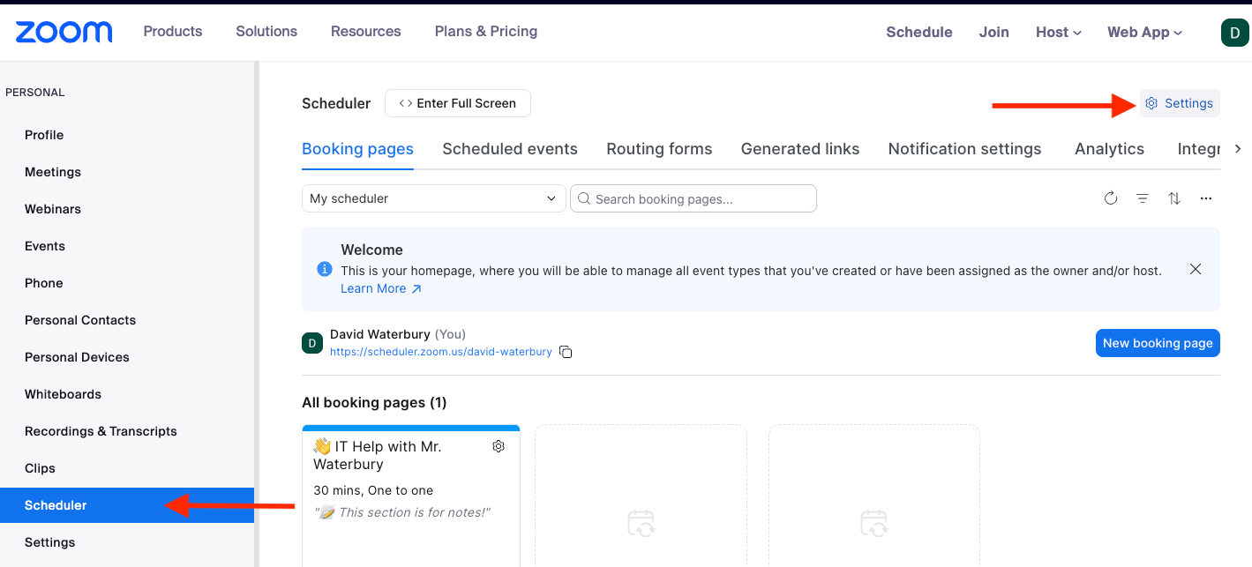Screen dimensions: 1252x567
Task: Open the My scheduler dropdown
Action: coord(434,198)
